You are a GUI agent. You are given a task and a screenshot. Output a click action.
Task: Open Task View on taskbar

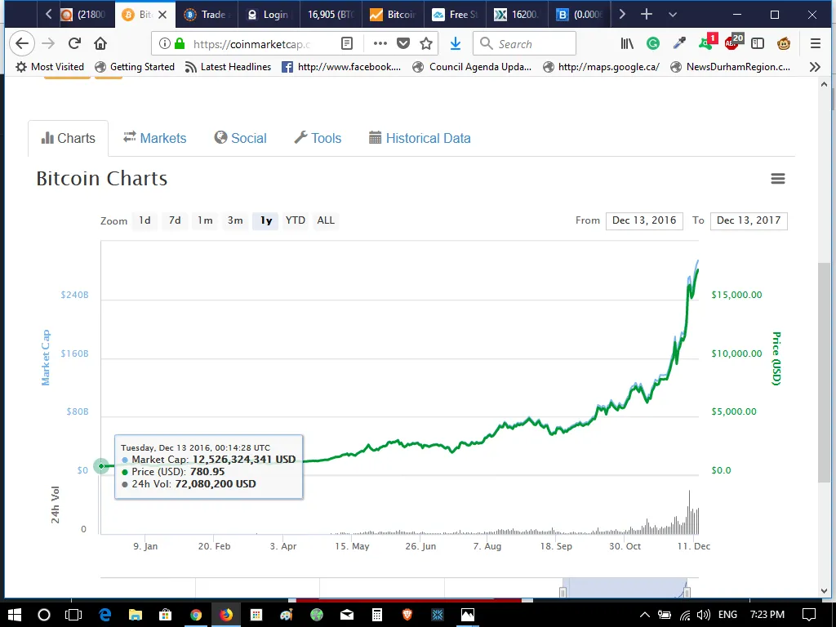coord(73,615)
